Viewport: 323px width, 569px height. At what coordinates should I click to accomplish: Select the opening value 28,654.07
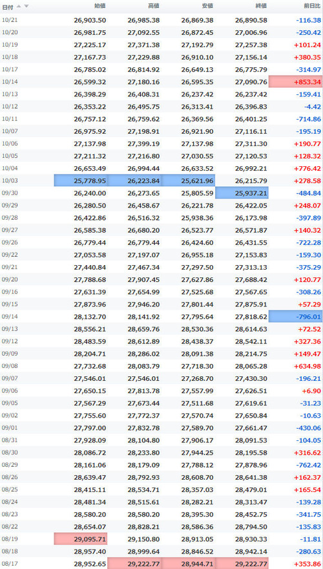90,526
